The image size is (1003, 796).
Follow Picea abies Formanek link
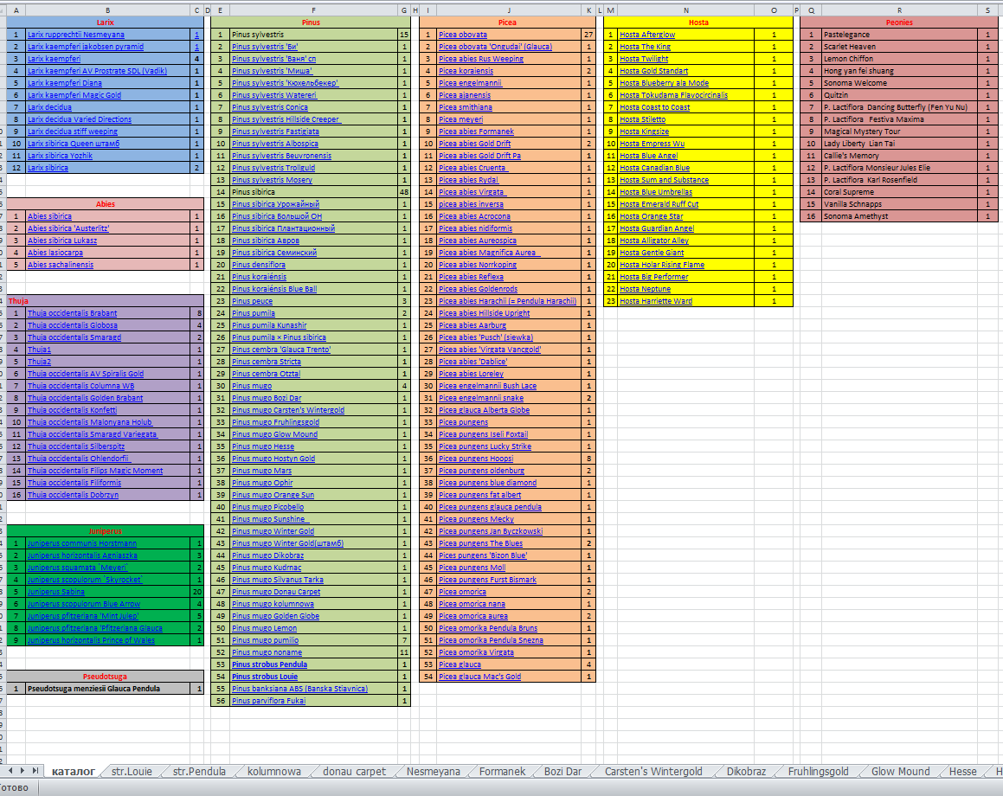coord(477,132)
